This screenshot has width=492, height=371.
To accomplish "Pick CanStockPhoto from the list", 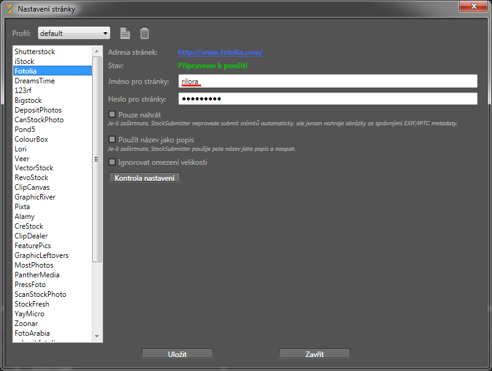I will [x=52, y=120].
